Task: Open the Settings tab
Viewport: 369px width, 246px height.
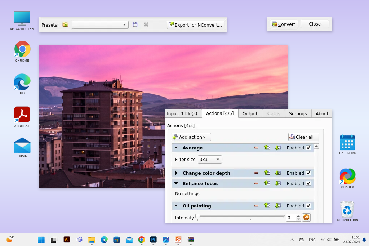Action: tap(298, 113)
